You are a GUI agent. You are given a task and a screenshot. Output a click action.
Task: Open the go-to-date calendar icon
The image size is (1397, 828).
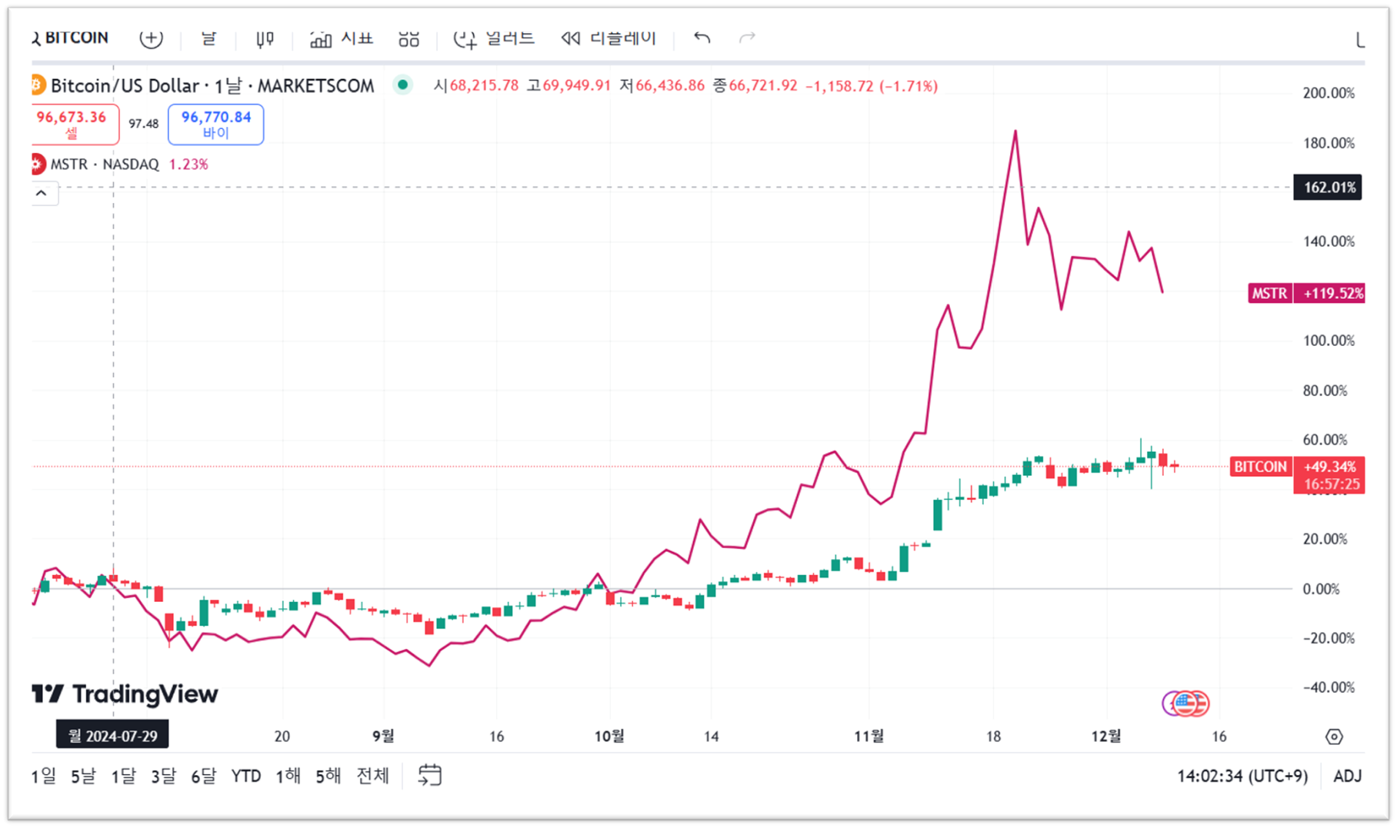[x=430, y=775]
